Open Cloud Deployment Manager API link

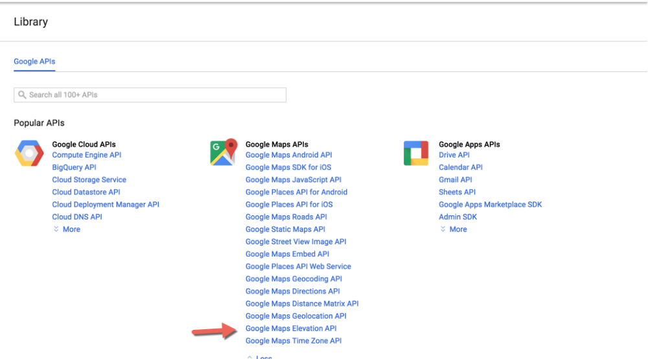click(x=106, y=205)
